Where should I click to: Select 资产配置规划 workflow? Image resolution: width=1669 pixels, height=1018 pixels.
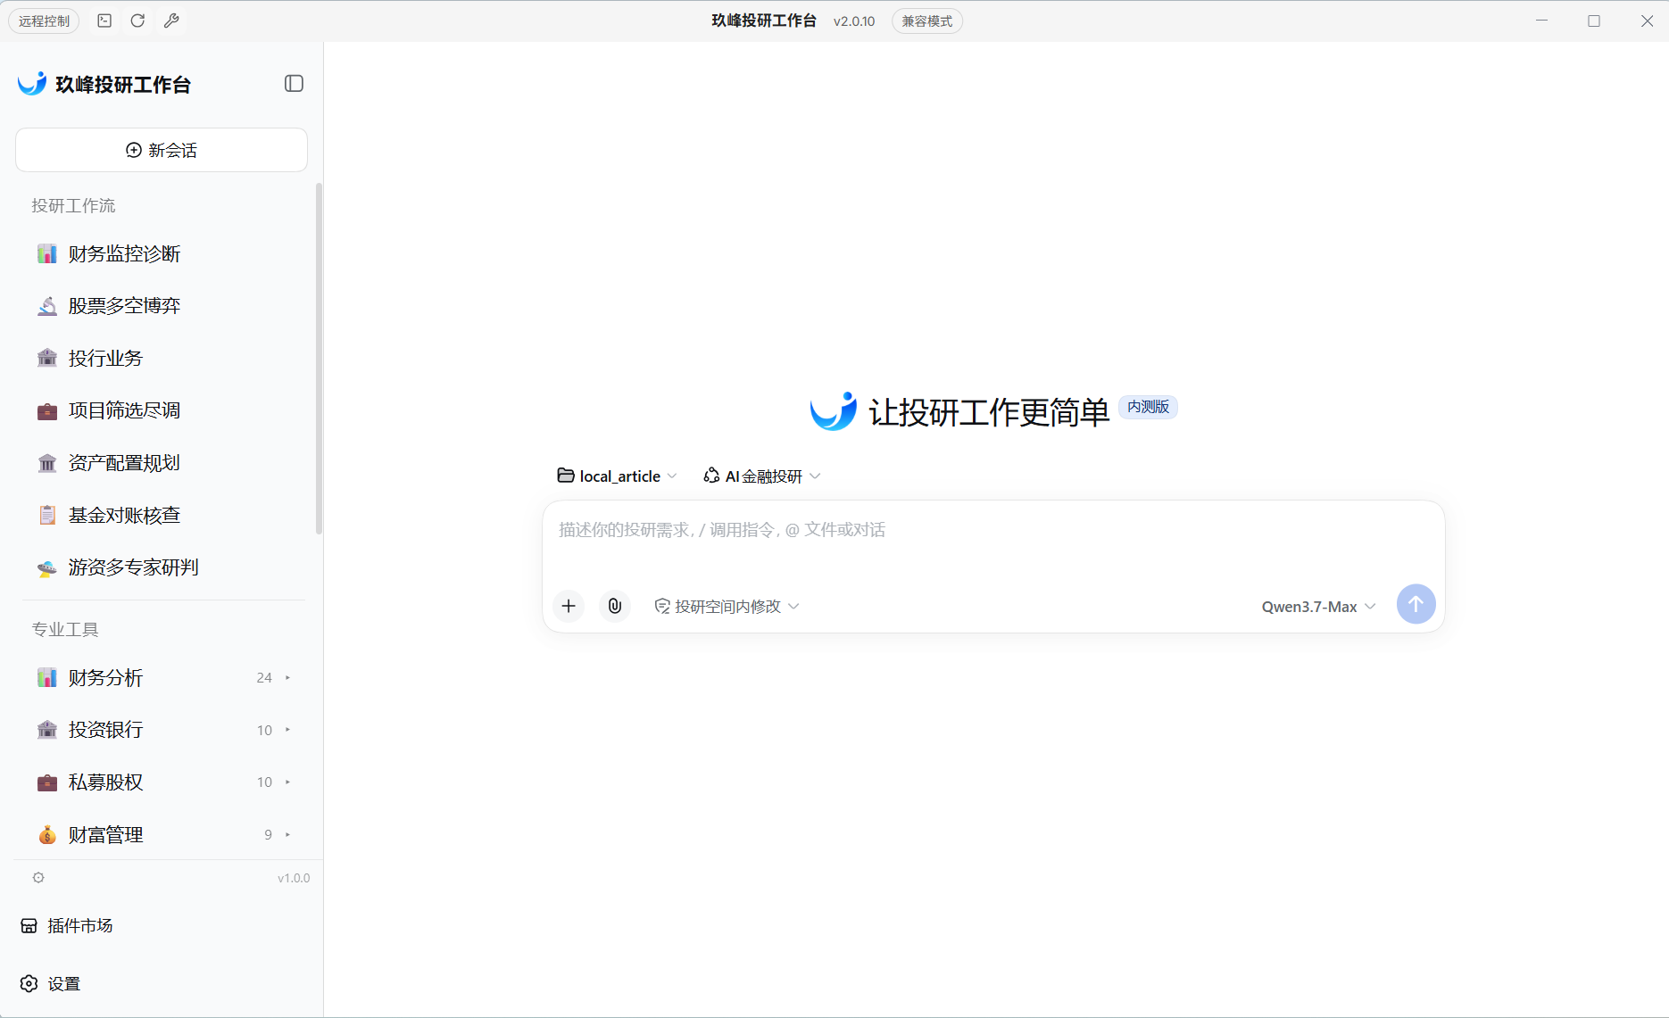pos(161,463)
